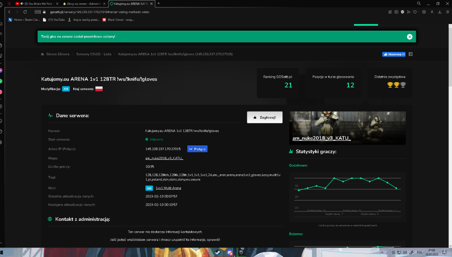Click the 10/35 player count value
The image size is (452, 257).
(150, 167)
